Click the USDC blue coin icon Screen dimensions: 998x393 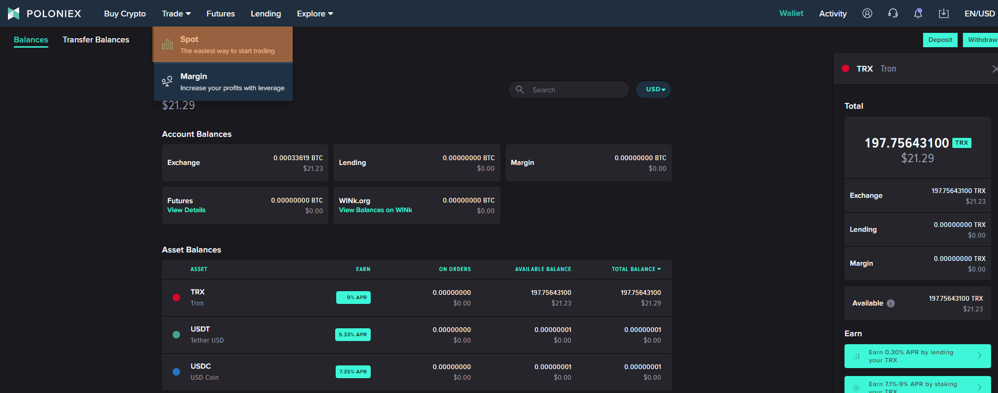coord(176,372)
